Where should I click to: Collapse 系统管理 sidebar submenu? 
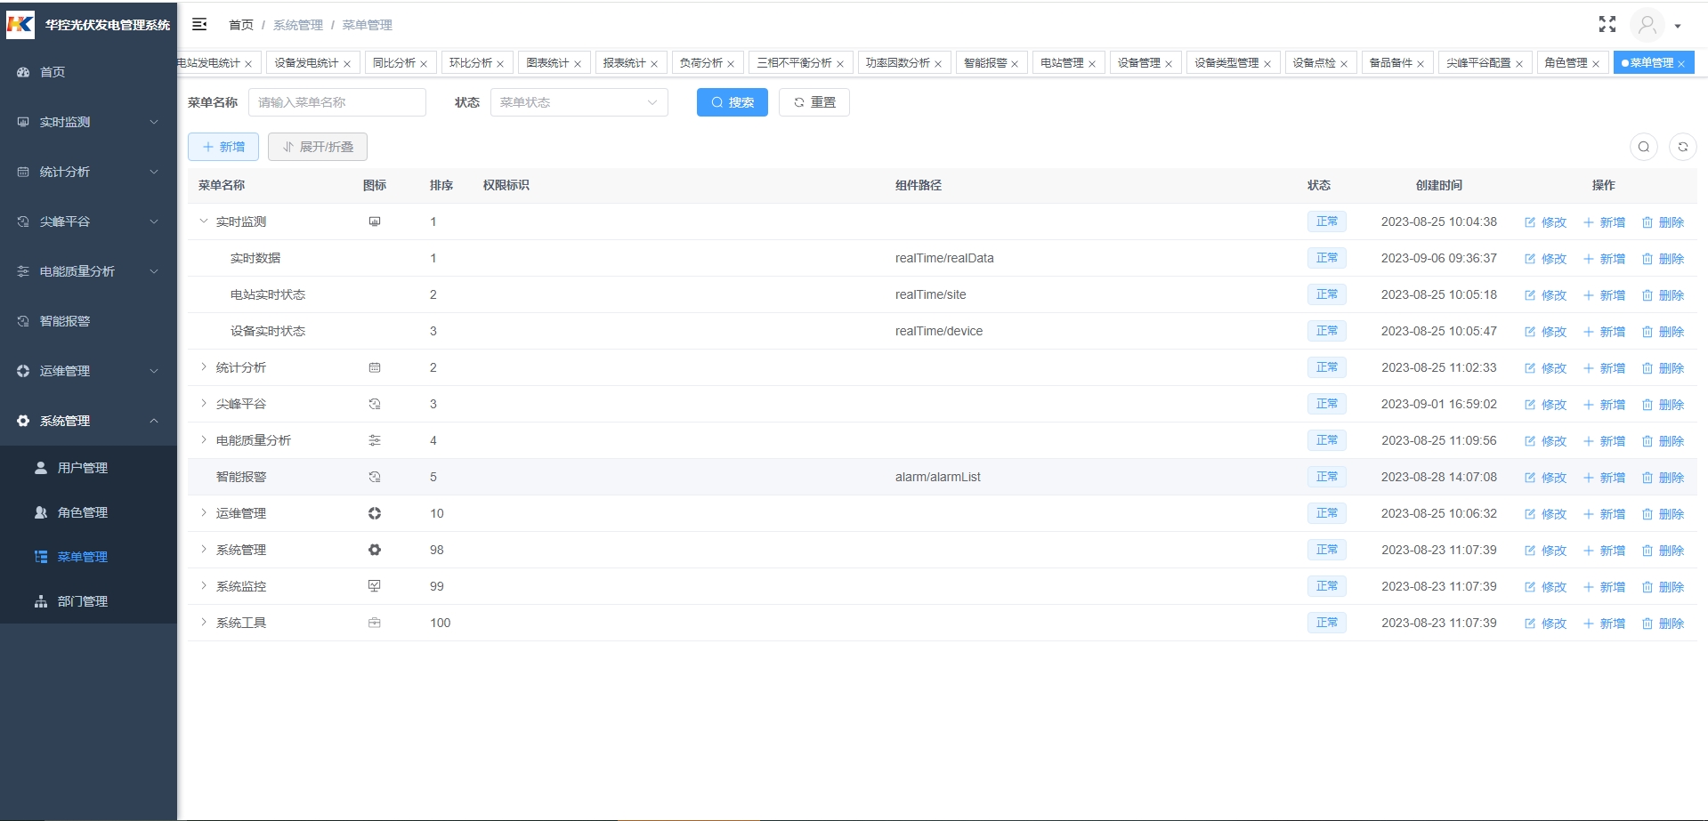[x=88, y=421]
